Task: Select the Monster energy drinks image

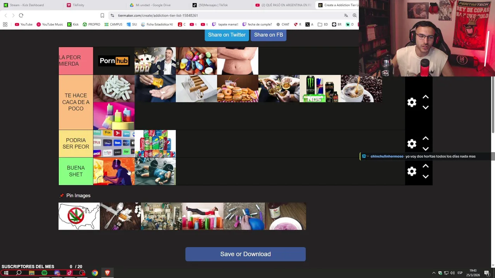Action: [x=320, y=88]
